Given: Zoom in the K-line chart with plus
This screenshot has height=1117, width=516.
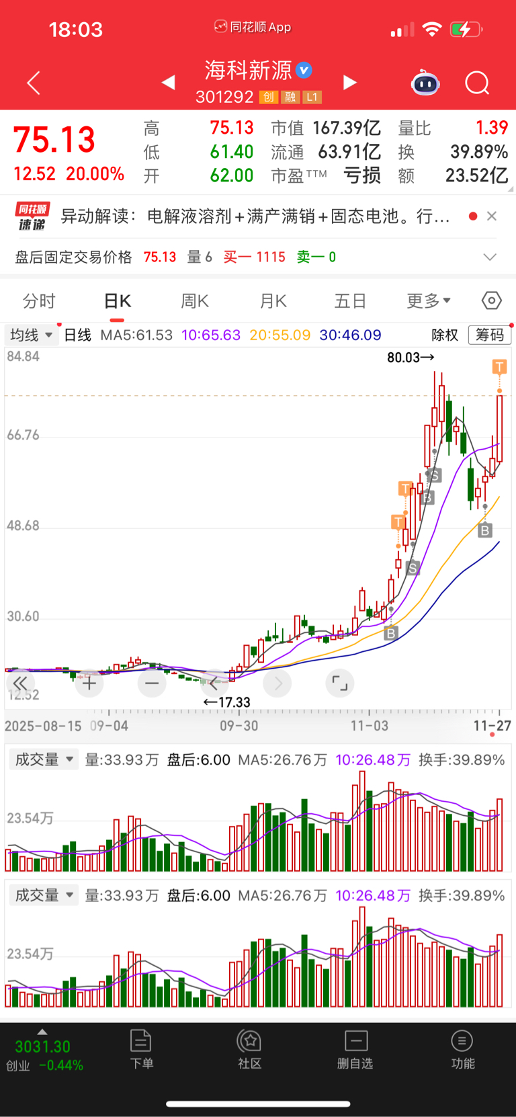Looking at the screenshot, I should [89, 684].
